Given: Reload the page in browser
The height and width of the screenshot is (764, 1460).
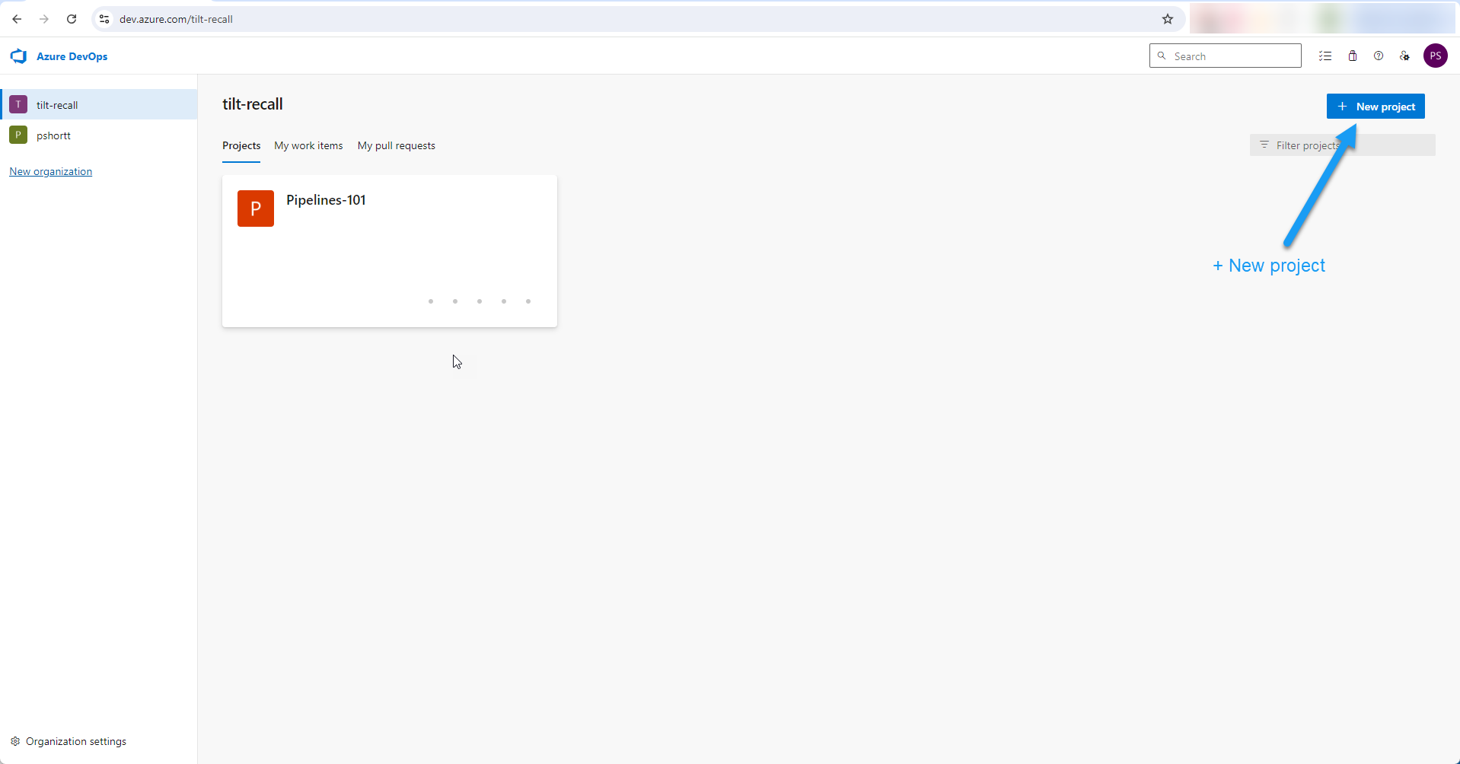Looking at the screenshot, I should 72,19.
